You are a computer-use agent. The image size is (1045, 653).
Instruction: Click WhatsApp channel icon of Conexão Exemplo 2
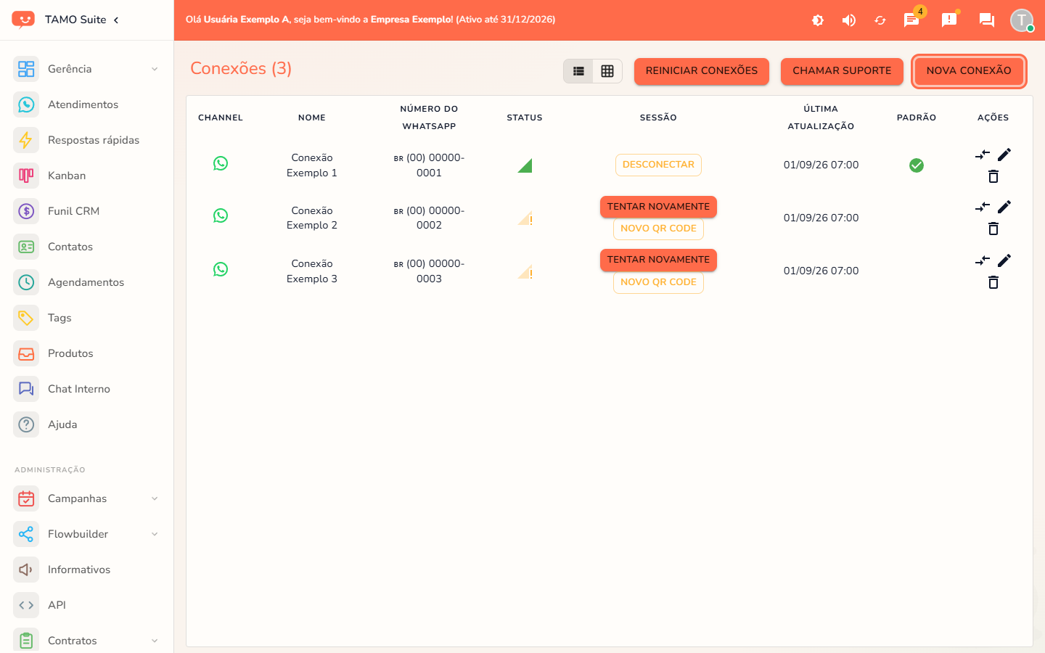click(221, 215)
